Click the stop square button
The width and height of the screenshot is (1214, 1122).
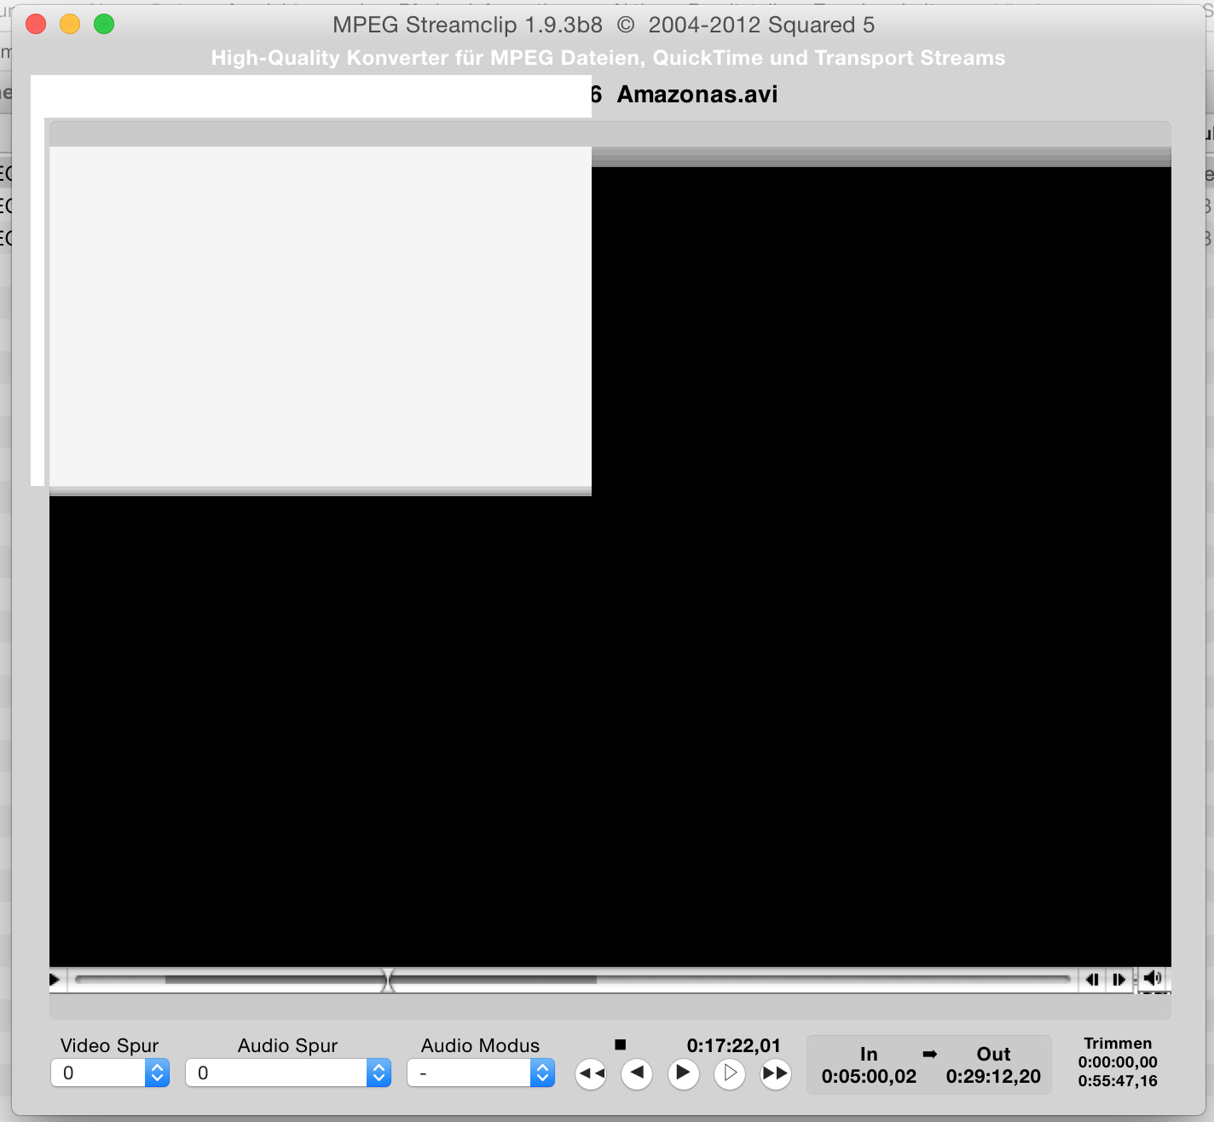pos(621,1044)
